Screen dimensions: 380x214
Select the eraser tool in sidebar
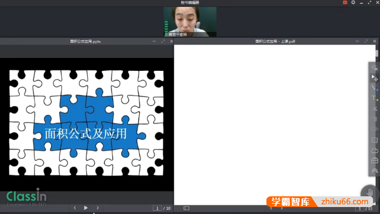pos(375,129)
